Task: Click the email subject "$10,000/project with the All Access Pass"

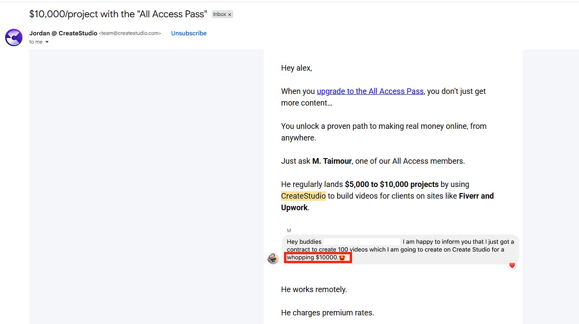Action: (118, 14)
